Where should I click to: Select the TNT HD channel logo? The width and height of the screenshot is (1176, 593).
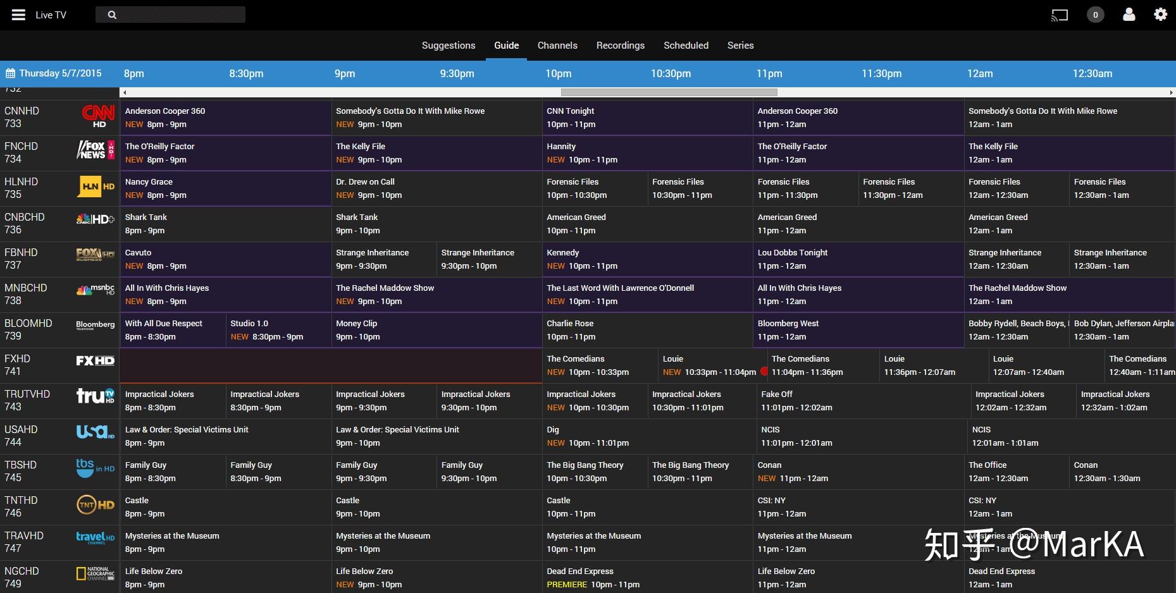click(x=96, y=504)
